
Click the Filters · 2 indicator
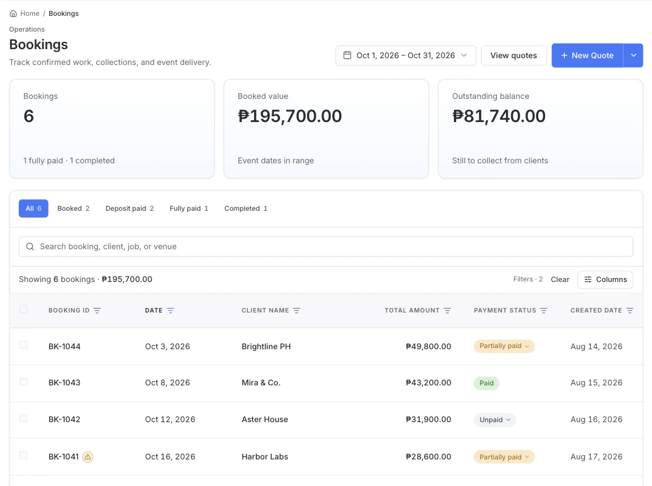pyautogui.click(x=527, y=279)
